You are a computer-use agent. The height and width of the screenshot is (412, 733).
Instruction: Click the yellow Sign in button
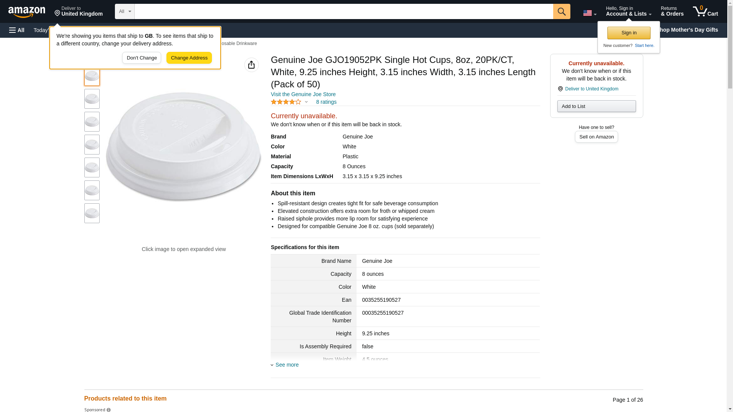(x=629, y=33)
